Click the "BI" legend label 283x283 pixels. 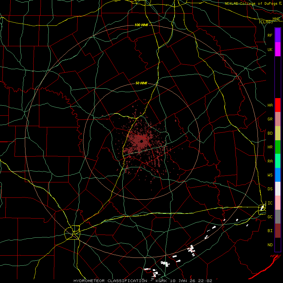point(270,231)
